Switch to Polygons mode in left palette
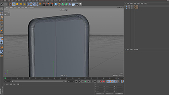The height and width of the screenshot is (95, 169). (x=2, y=31)
